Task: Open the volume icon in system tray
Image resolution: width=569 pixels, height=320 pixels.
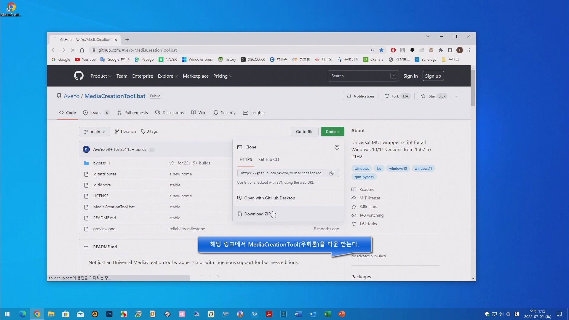Action: tap(501, 314)
